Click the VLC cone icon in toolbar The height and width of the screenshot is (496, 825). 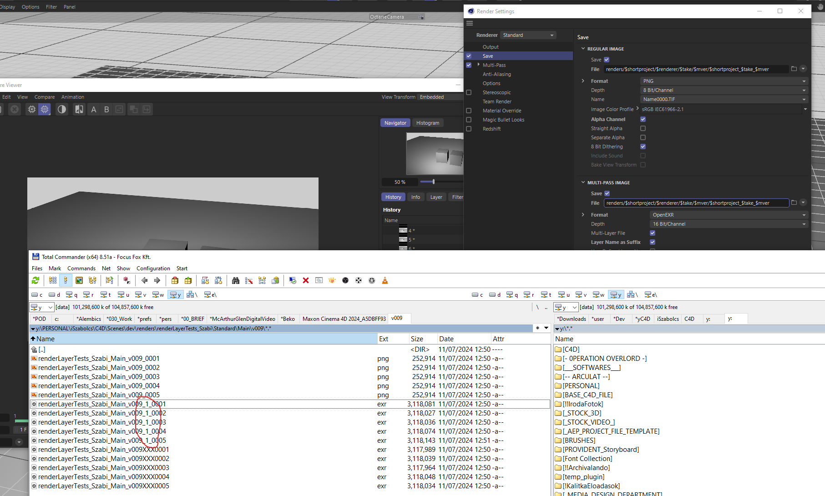[385, 280]
